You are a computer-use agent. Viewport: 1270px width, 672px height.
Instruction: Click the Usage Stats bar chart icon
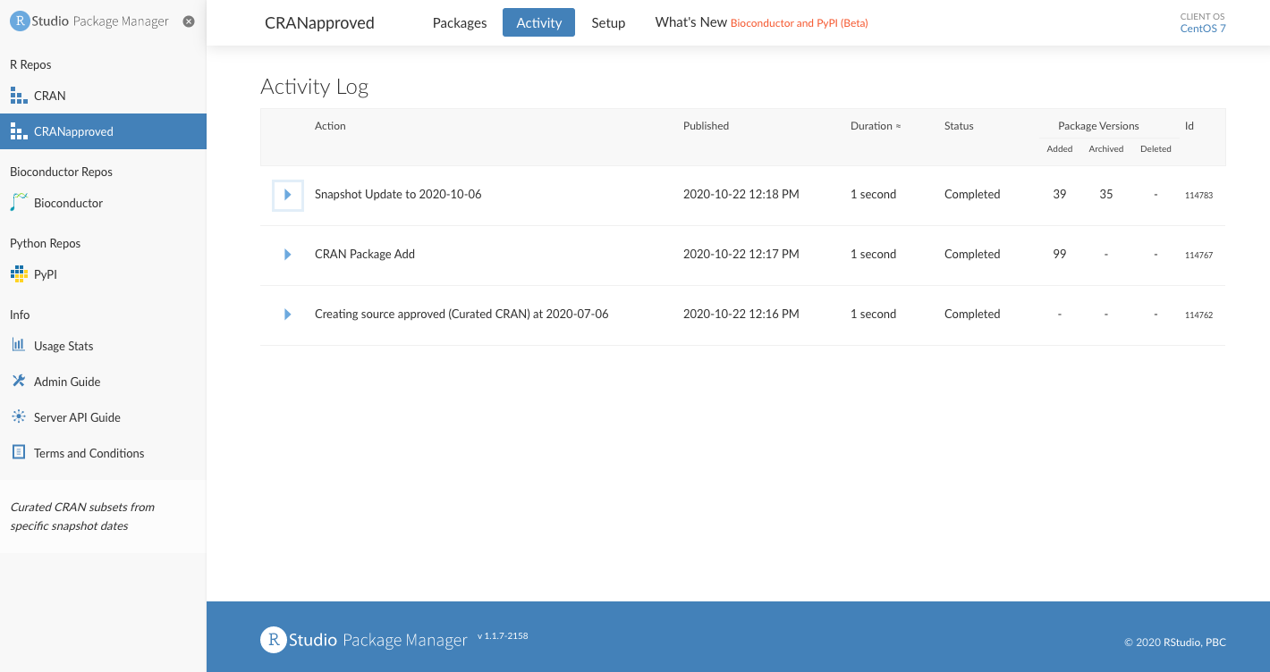[19, 346]
